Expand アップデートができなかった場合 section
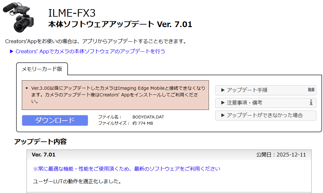The image size is (323, 193). pyautogui.click(x=266, y=115)
